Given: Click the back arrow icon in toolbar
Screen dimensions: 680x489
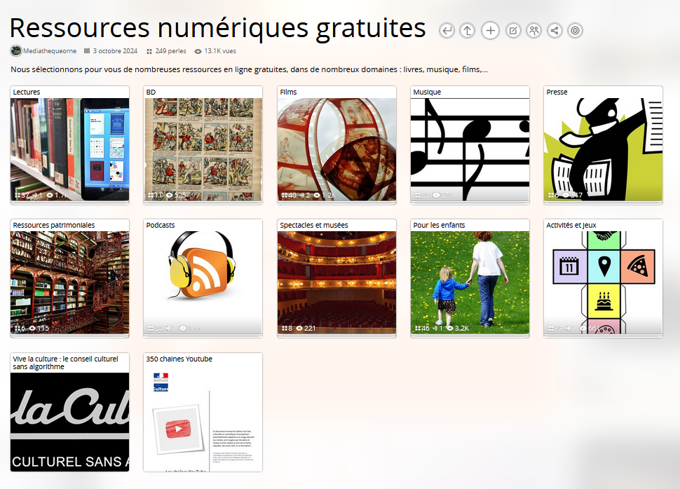Looking at the screenshot, I should pos(447,31).
